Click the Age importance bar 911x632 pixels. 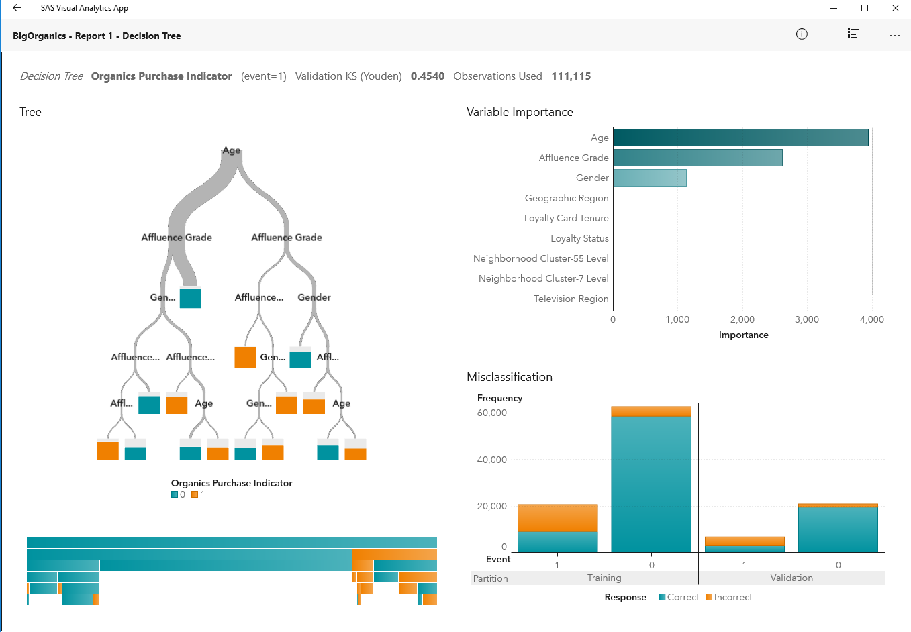tap(740, 138)
